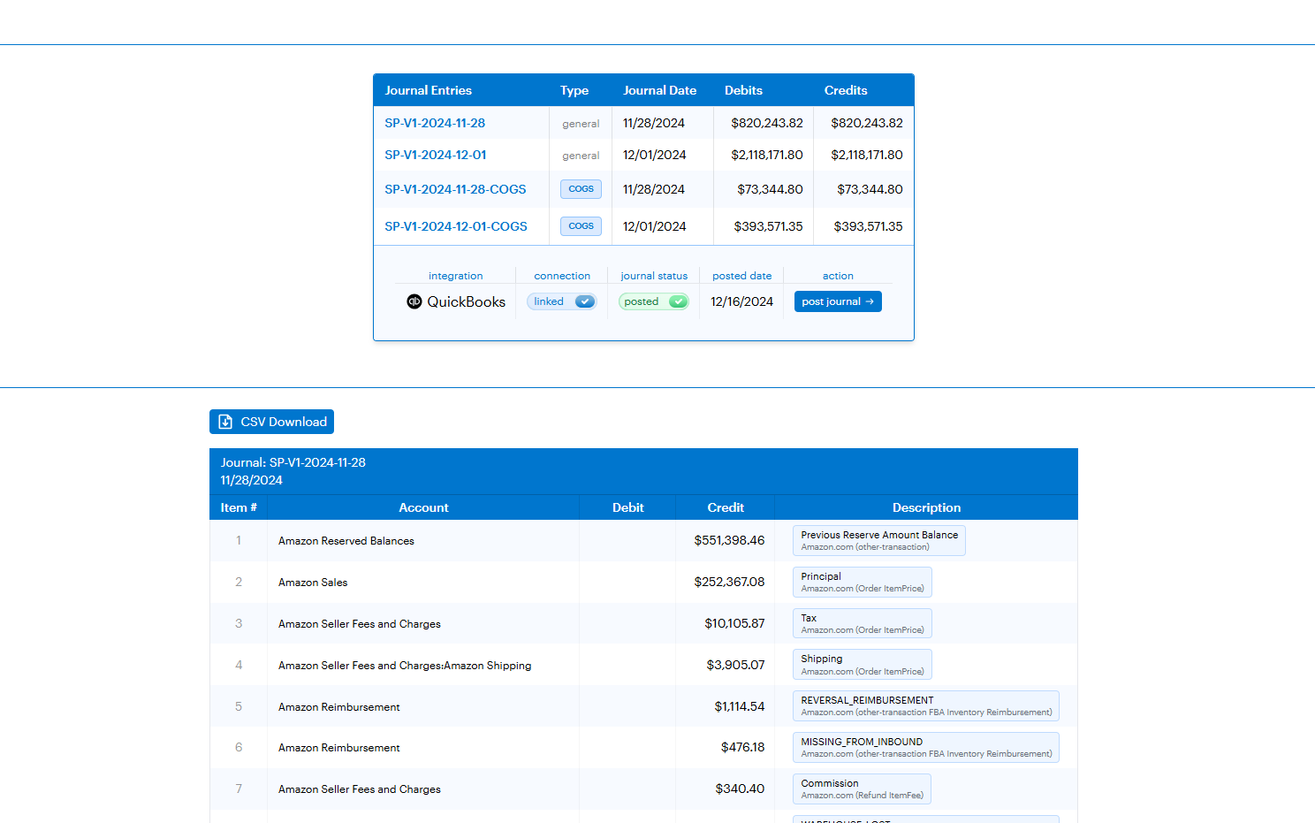Open journal SP-V1-2024-12-01-COGS
1315x823 pixels.
[456, 226]
